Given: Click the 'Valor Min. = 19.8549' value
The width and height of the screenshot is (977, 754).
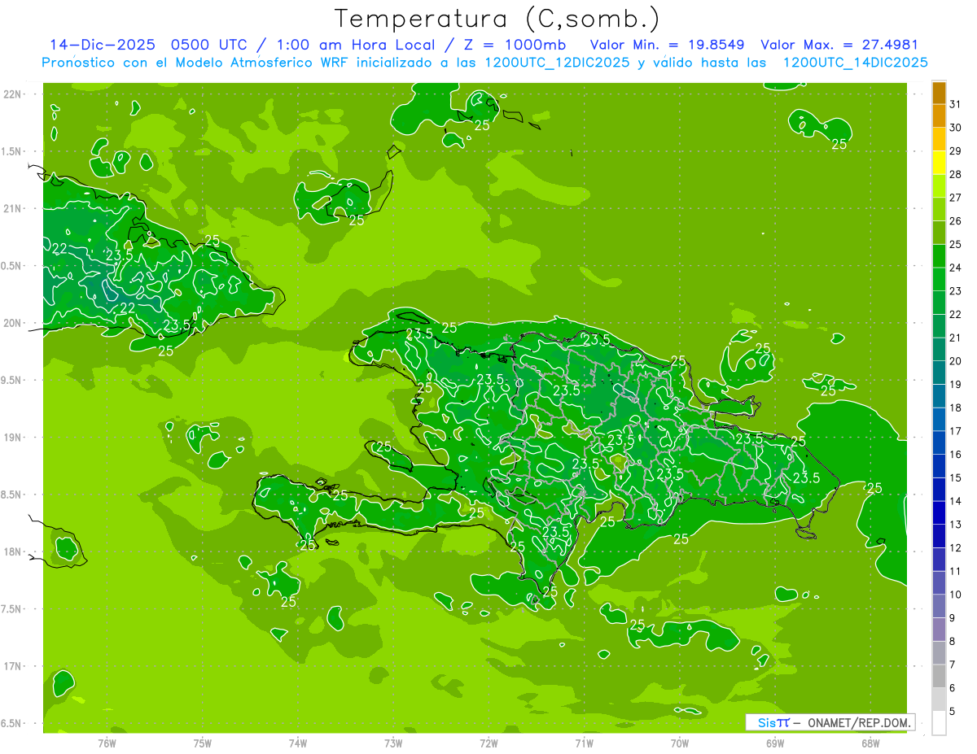Looking at the screenshot, I should 667,45.
